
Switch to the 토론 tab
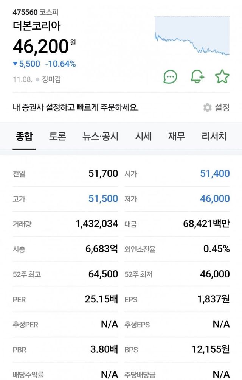coord(57,136)
